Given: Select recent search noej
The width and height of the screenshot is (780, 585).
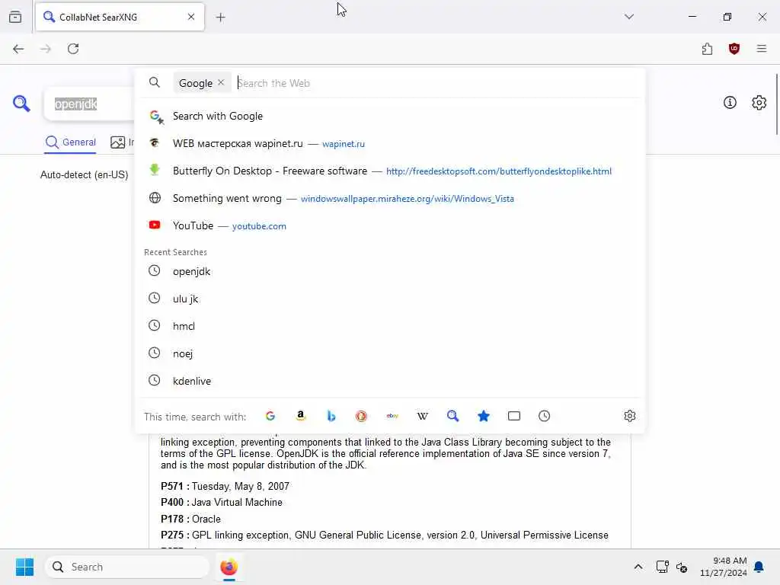Looking at the screenshot, I should [x=391, y=353].
